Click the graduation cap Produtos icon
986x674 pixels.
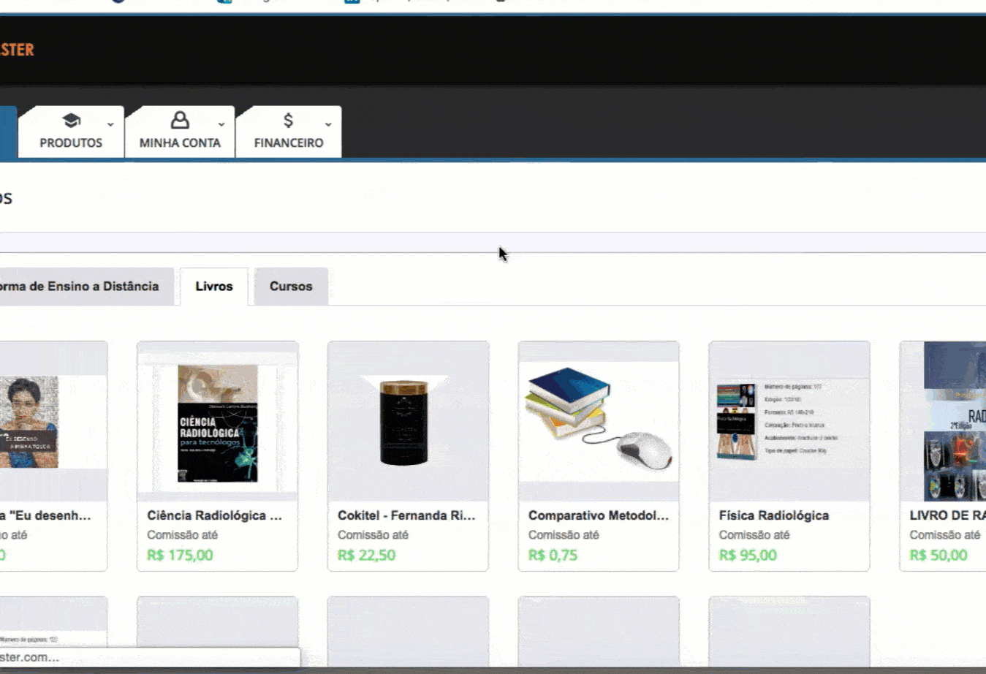coord(71,121)
